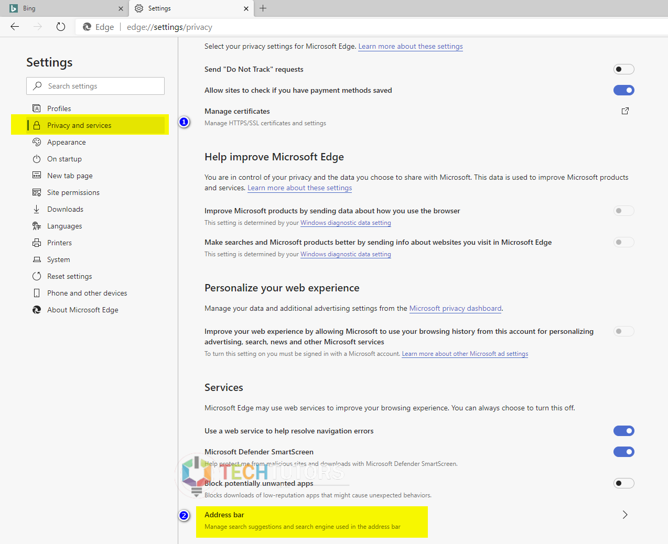Open About Microsoft Edge page

95,310
